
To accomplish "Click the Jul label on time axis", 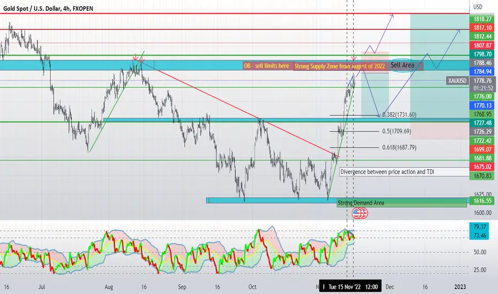I will (x=42, y=287).
